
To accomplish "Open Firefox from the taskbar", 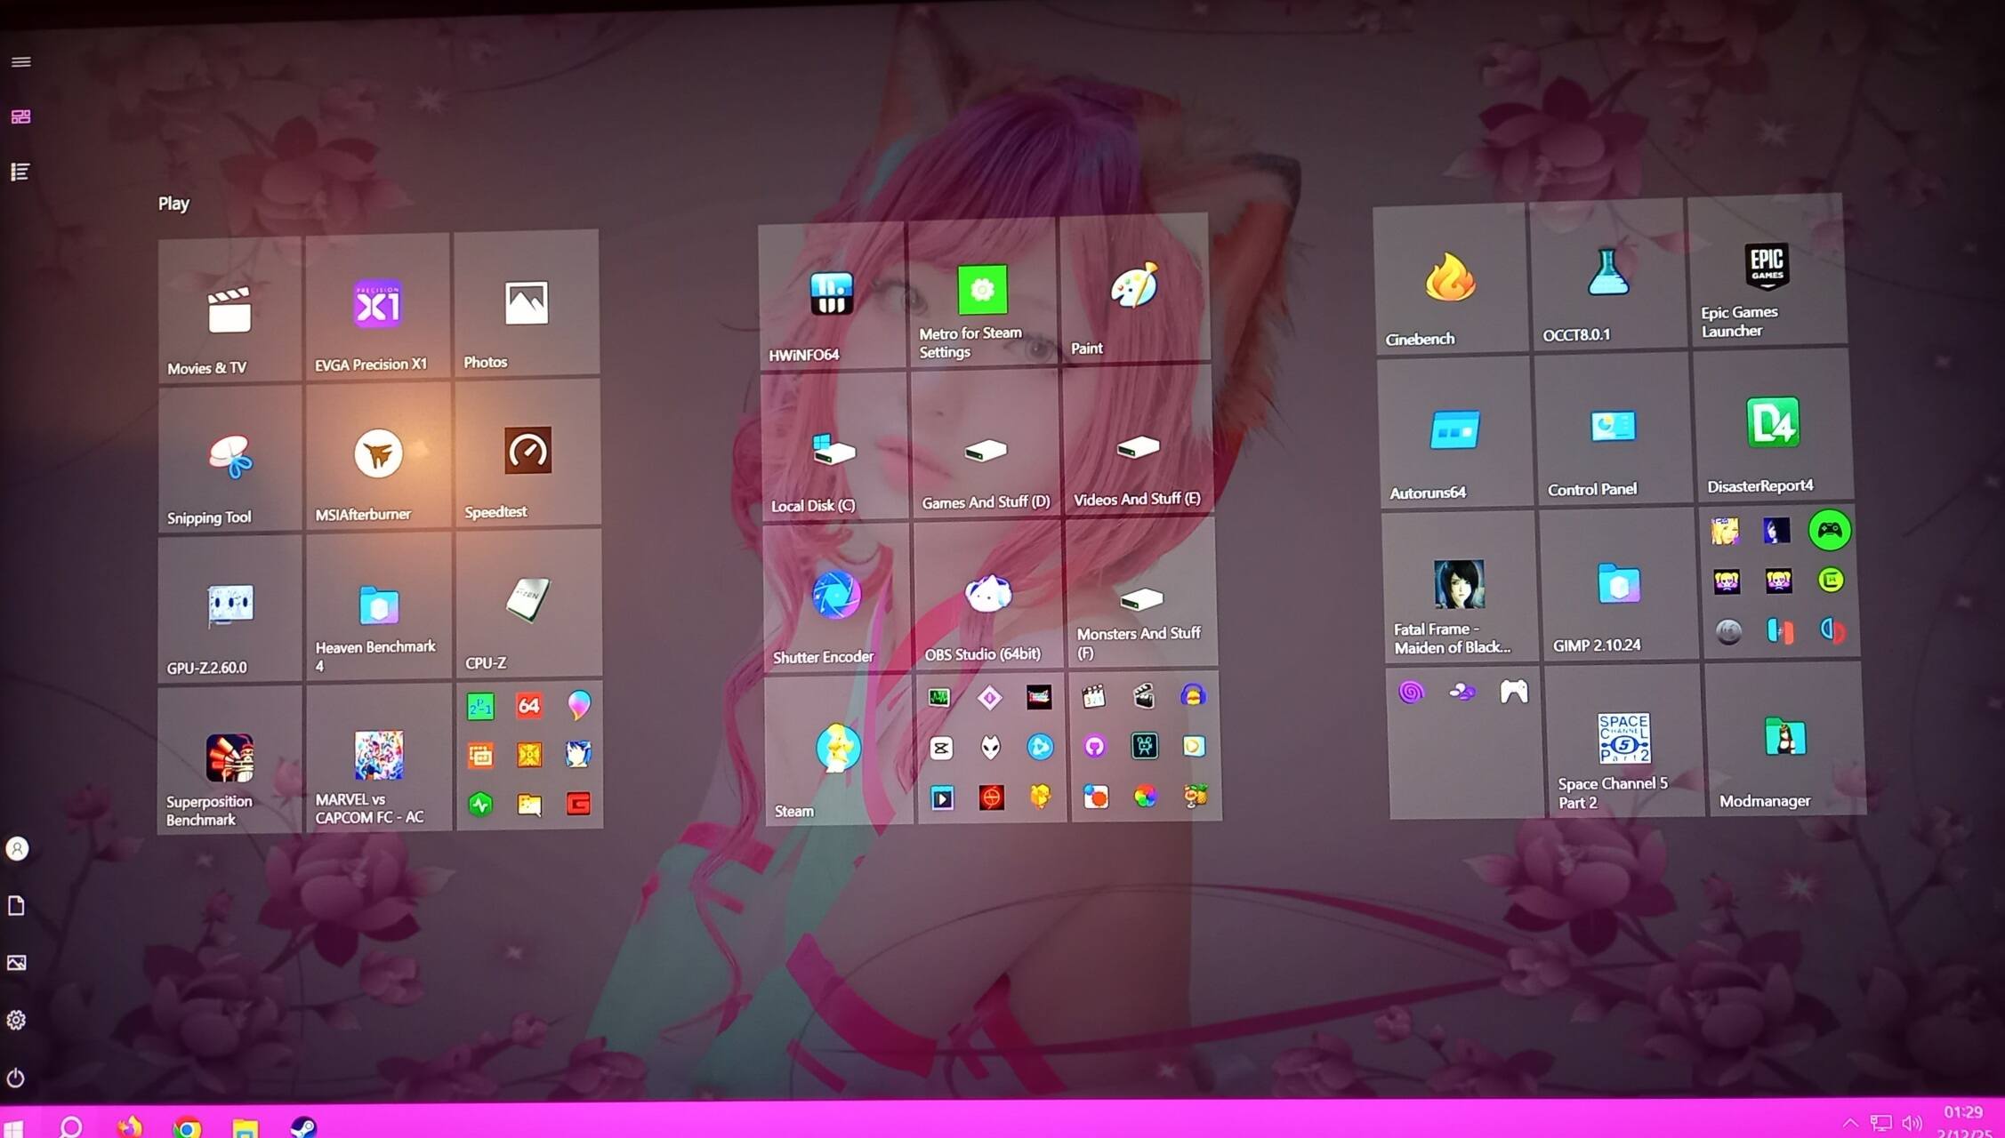I will pos(130,1127).
